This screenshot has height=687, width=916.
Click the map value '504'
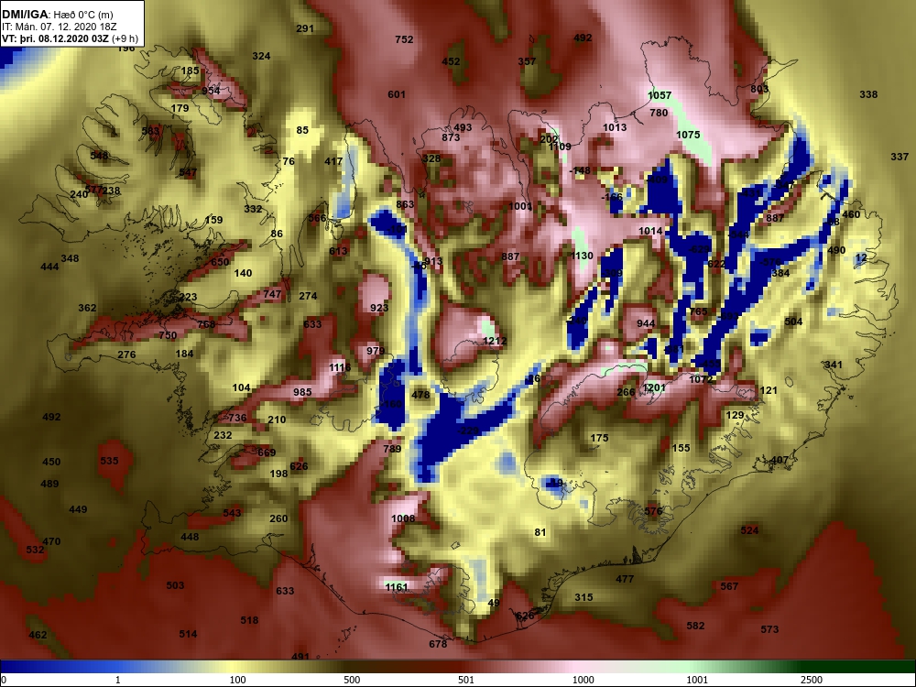[x=793, y=322]
